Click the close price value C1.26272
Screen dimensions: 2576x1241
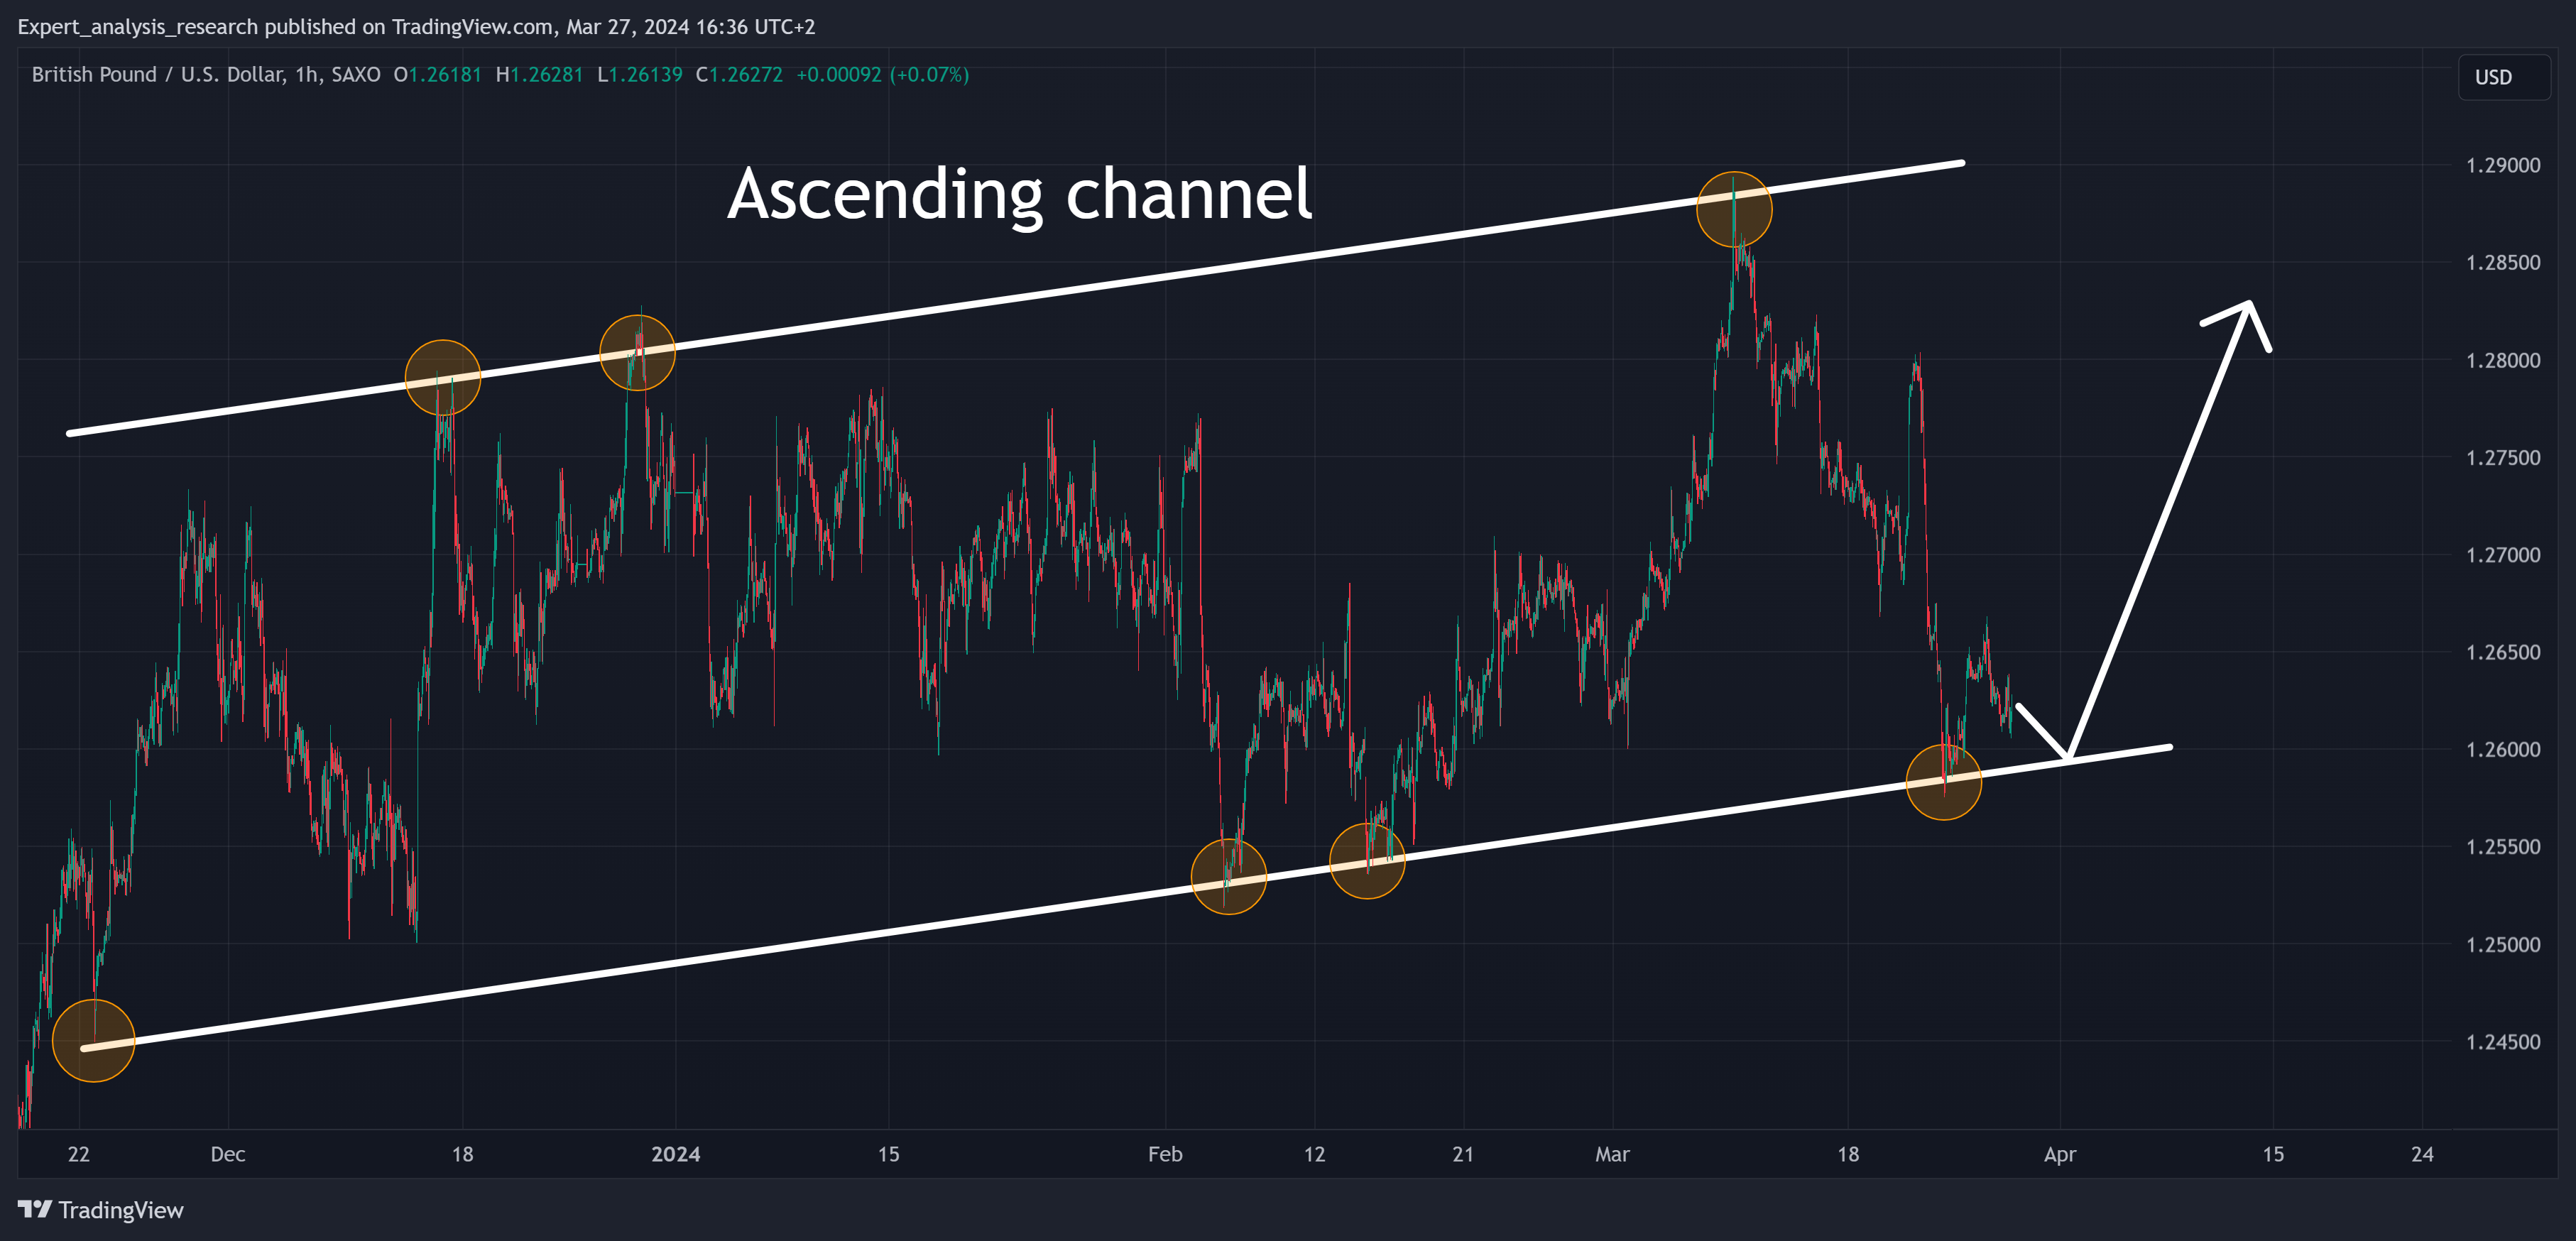pos(740,75)
